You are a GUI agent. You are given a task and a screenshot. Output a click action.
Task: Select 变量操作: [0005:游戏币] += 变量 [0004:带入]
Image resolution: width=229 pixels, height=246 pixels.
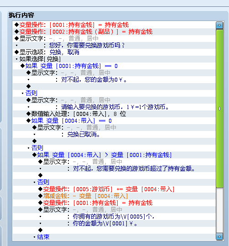click(x=114, y=189)
